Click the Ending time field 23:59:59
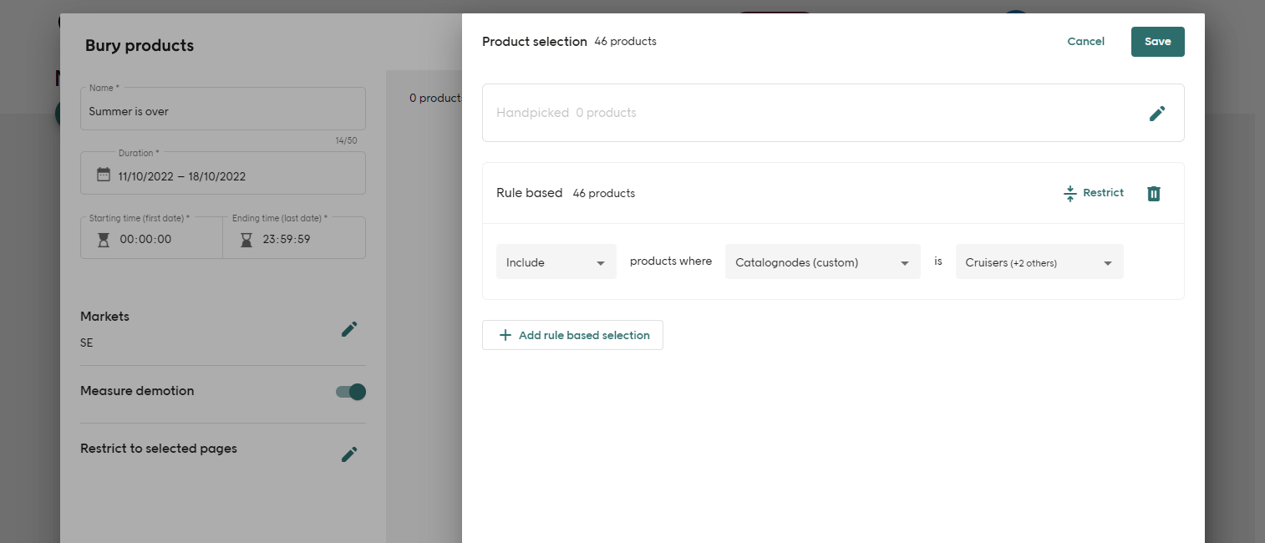This screenshot has width=1265, height=543. (294, 237)
